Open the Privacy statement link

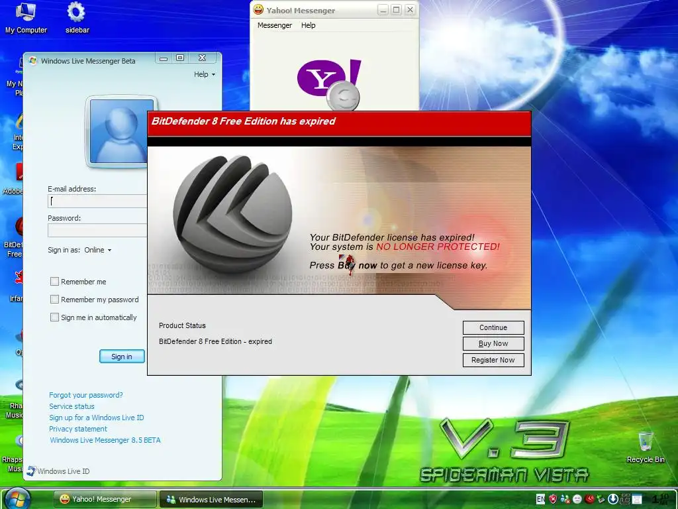[x=78, y=429]
